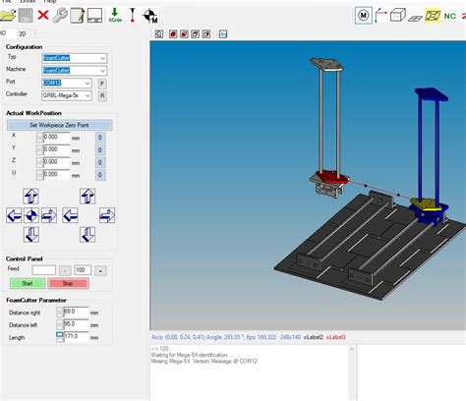The image size is (466, 401).
Task: Toggle the yellow highlighted plane icon
Action: pos(433,16)
